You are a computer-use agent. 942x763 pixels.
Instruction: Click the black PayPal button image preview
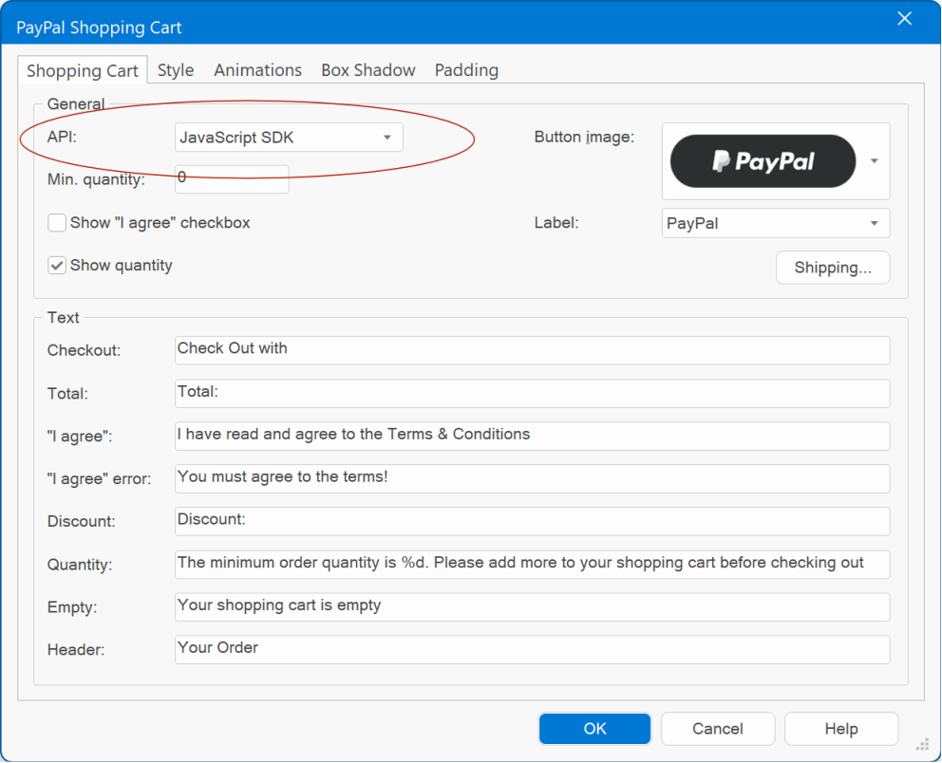click(x=763, y=161)
